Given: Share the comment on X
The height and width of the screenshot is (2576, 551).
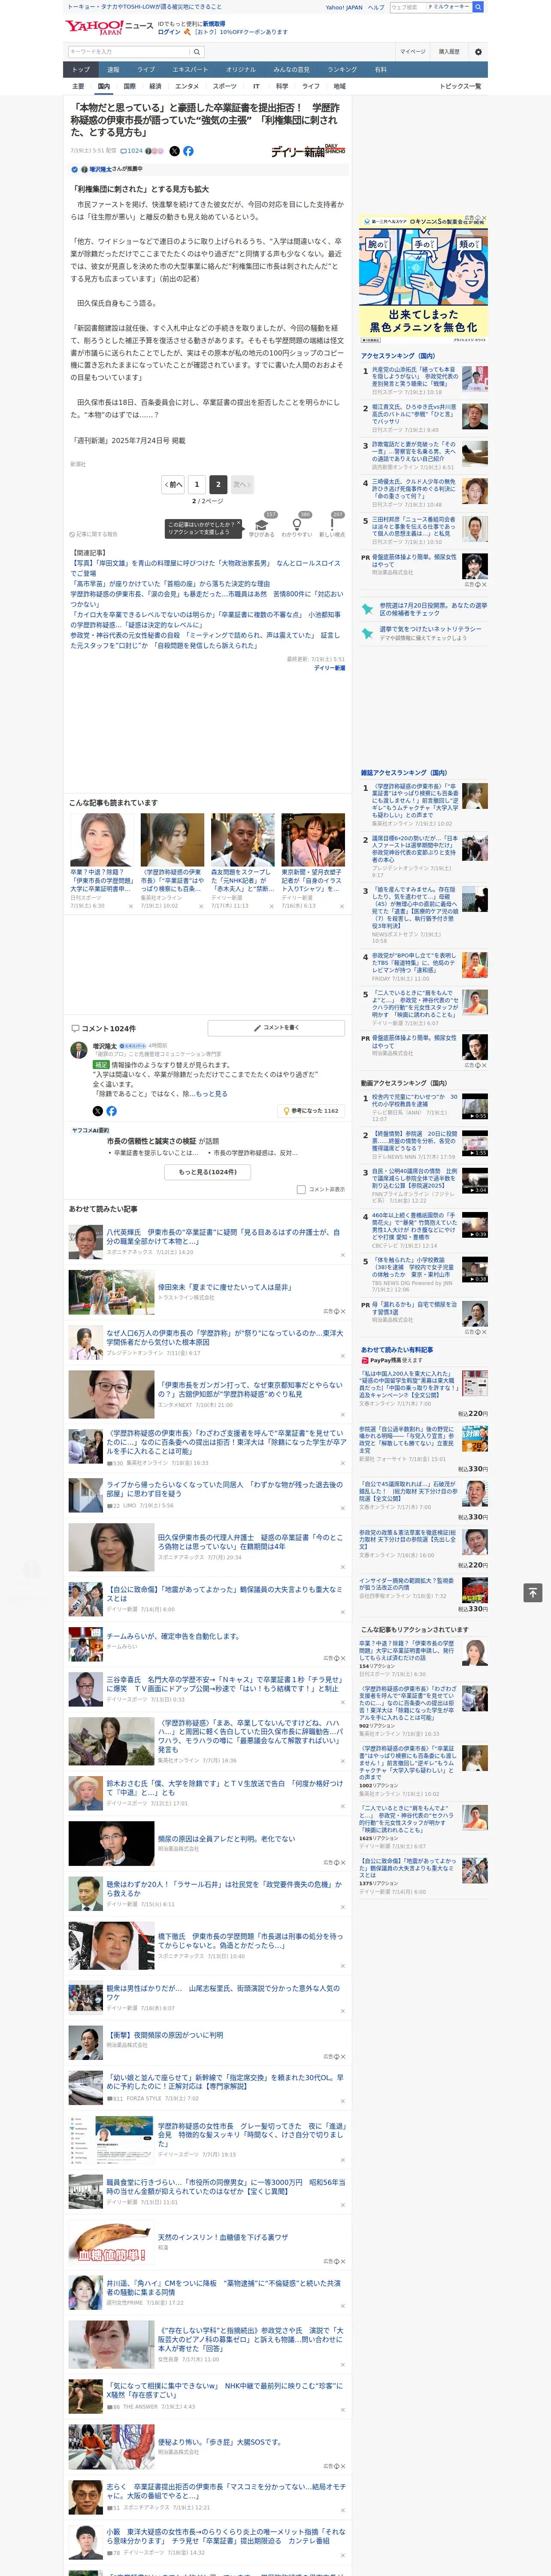Looking at the screenshot, I should tap(97, 1111).
